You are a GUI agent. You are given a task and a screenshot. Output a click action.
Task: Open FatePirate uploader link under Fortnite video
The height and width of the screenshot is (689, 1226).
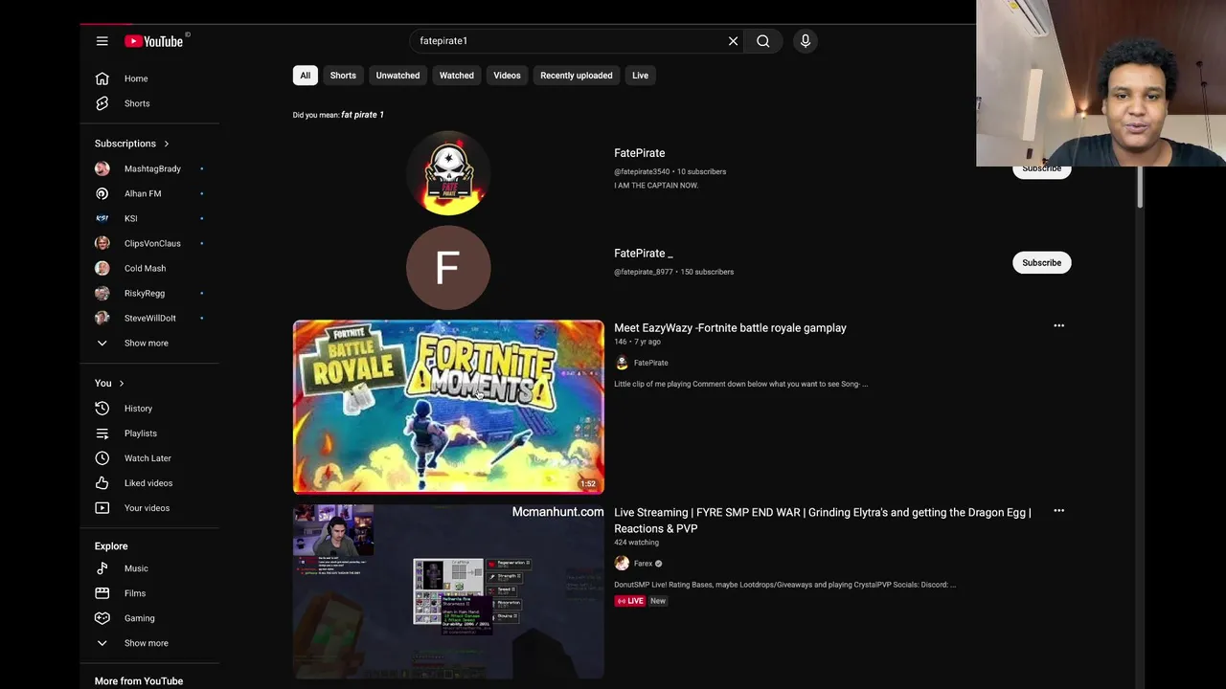click(x=650, y=363)
